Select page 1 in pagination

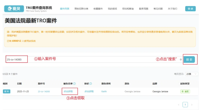(x=185, y=105)
